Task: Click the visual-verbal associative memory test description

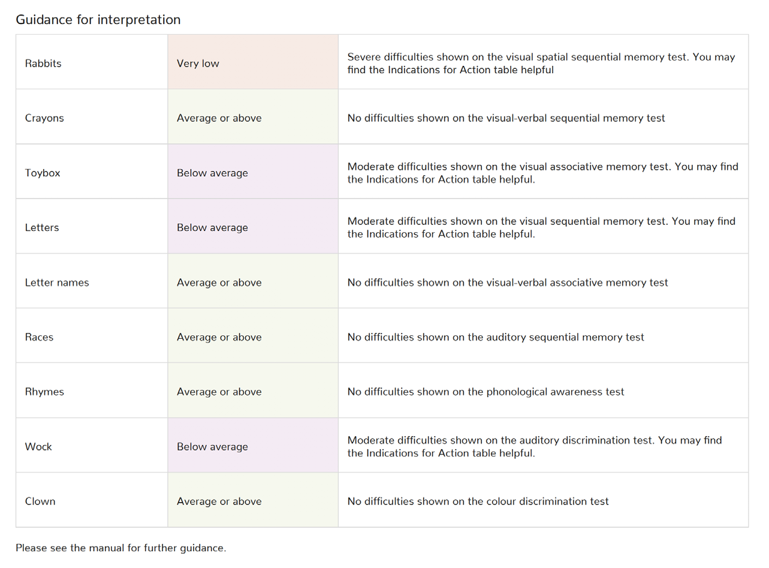Action: [x=543, y=281]
